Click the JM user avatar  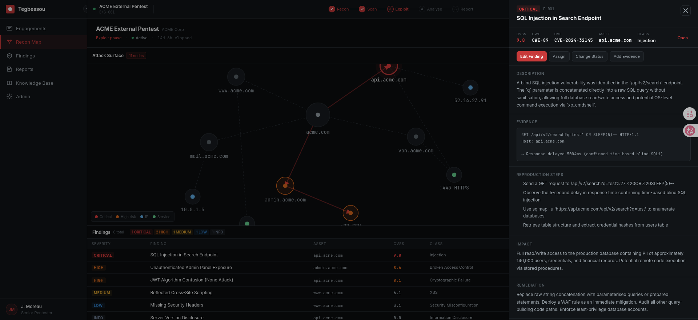(12, 309)
